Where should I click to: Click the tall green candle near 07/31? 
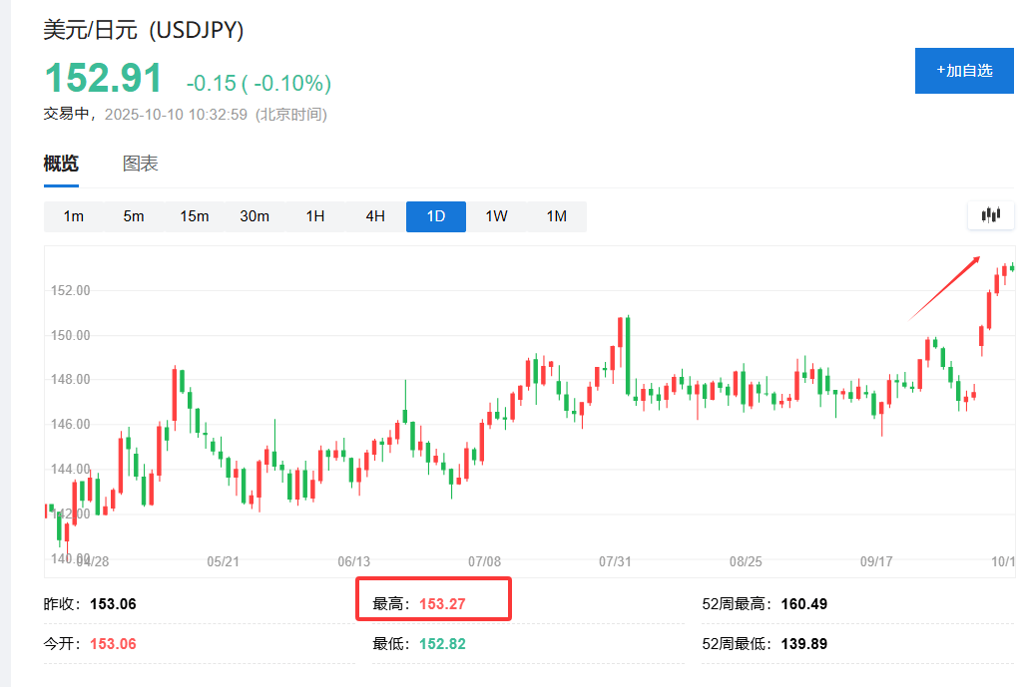628,355
